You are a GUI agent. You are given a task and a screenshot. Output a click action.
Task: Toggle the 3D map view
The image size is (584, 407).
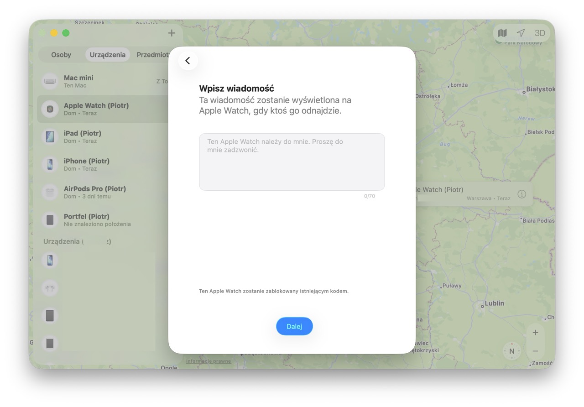click(540, 33)
